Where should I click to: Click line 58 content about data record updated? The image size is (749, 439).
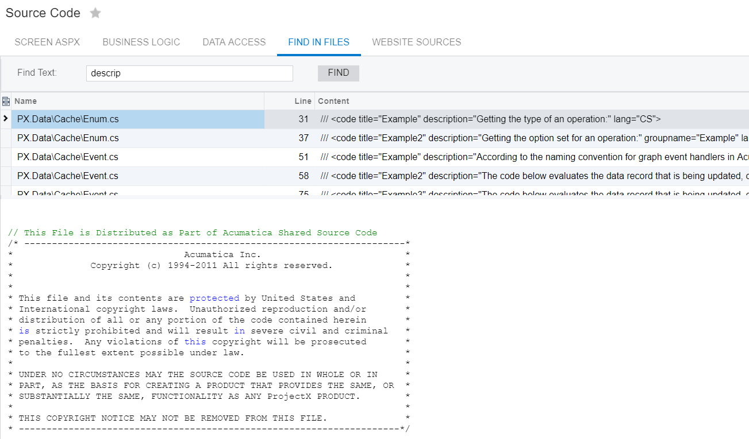[x=532, y=176]
